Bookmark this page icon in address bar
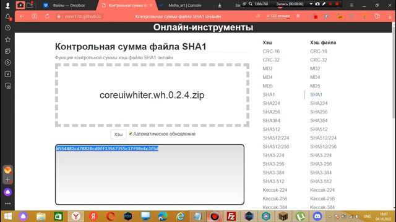The width and height of the screenshot is (396, 222). [298, 17]
